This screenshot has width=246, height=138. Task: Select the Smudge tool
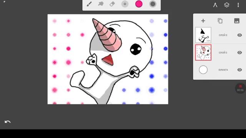pos(101,4)
